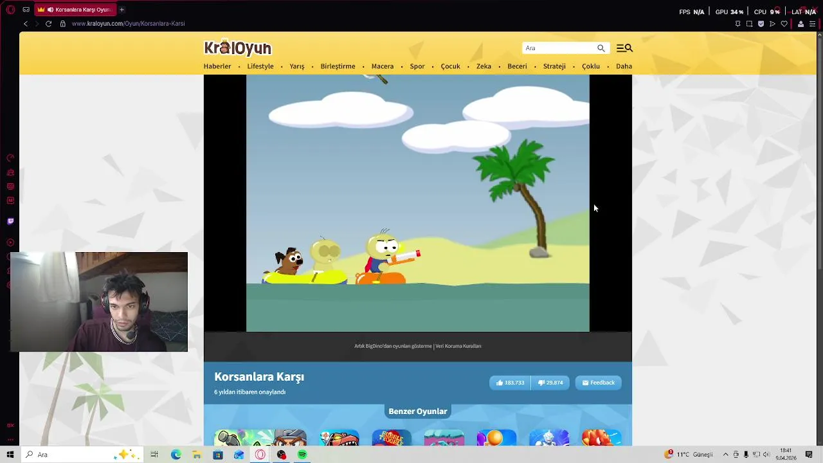Open the profile account icon
This screenshot has height=463, width=823.
(800, 24)
